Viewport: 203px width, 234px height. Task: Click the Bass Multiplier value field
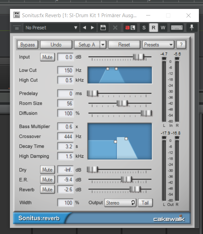[65, 126]
